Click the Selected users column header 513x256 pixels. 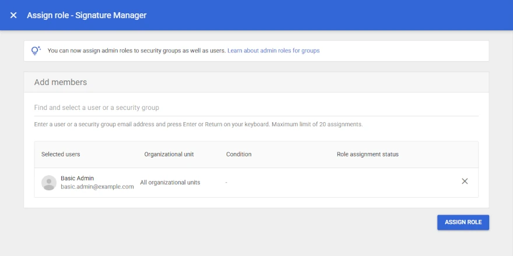61,154
